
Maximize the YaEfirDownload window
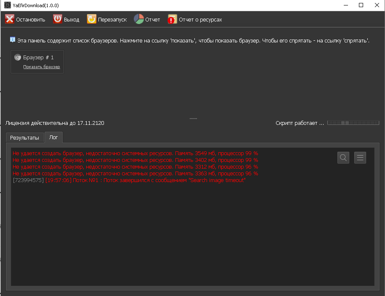tap(361, 5)
